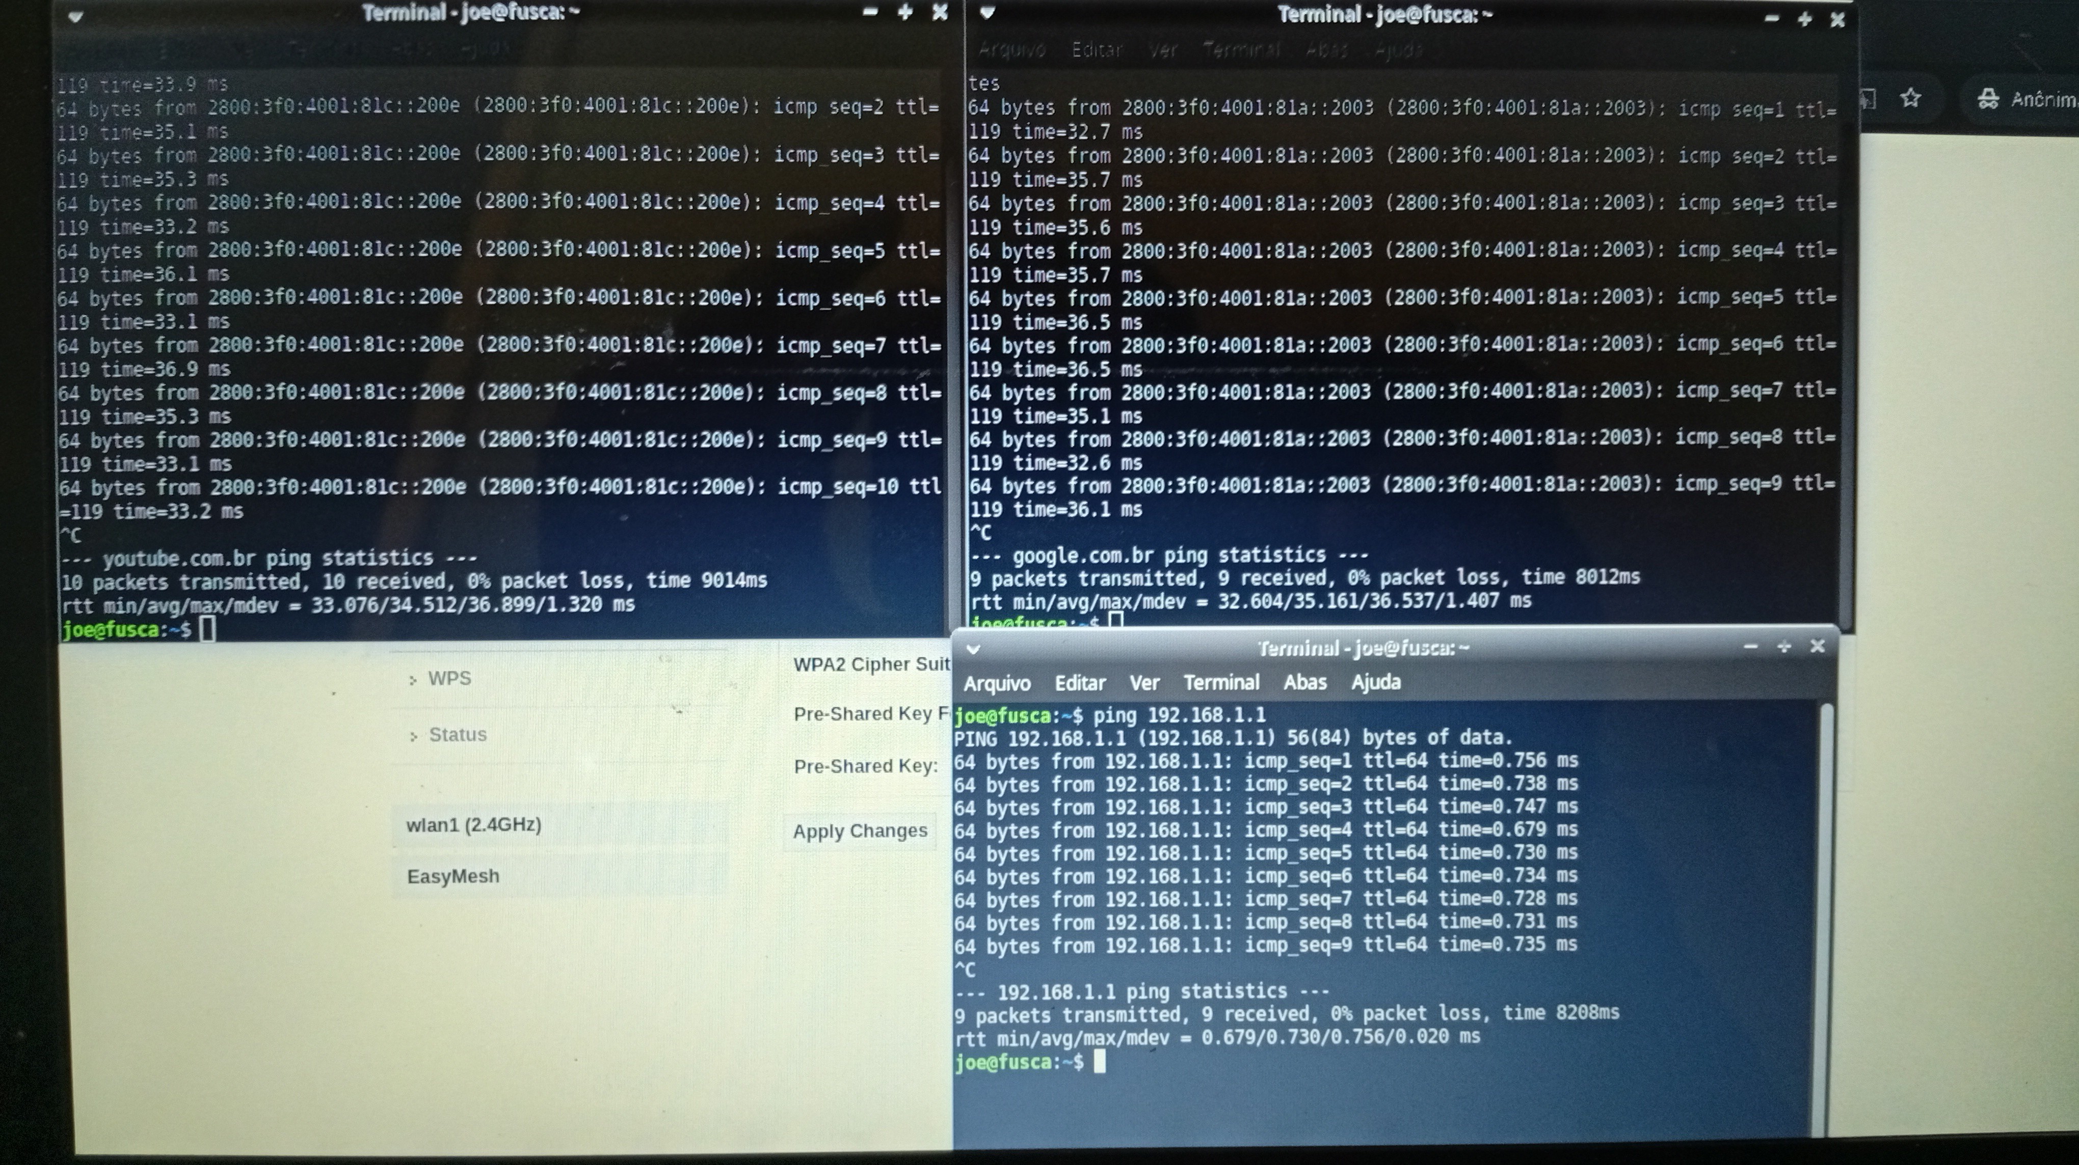
Task: Expand wlan1 (2.4GHz) section
Action: click(474, 825)
